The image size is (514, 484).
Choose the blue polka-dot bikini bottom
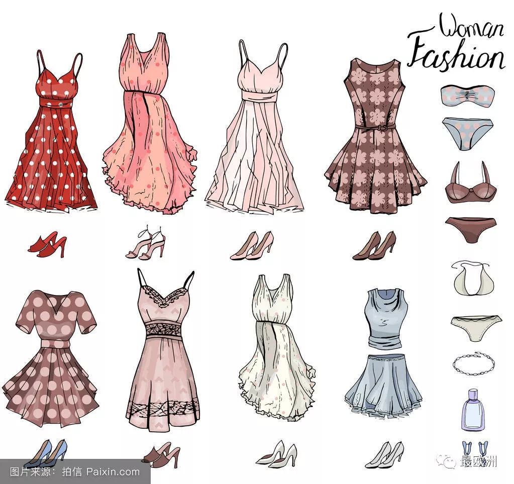[467, 134]
